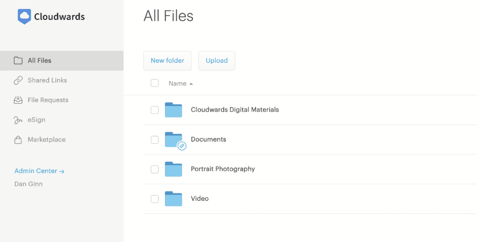Viewport: 477px width, 242px height.
Task: Open the Cloudwards Digital Materials folder icon
Action: tap(174, 110)
